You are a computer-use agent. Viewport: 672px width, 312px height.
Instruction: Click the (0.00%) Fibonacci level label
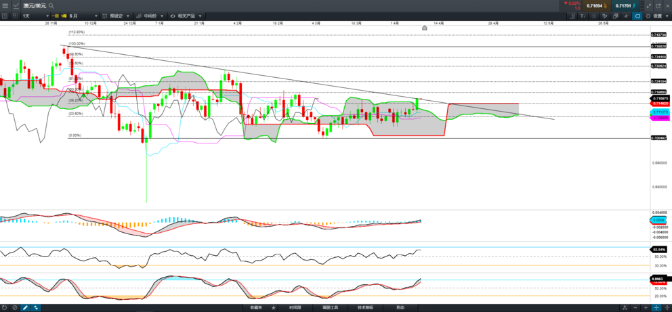pos(75,135)
